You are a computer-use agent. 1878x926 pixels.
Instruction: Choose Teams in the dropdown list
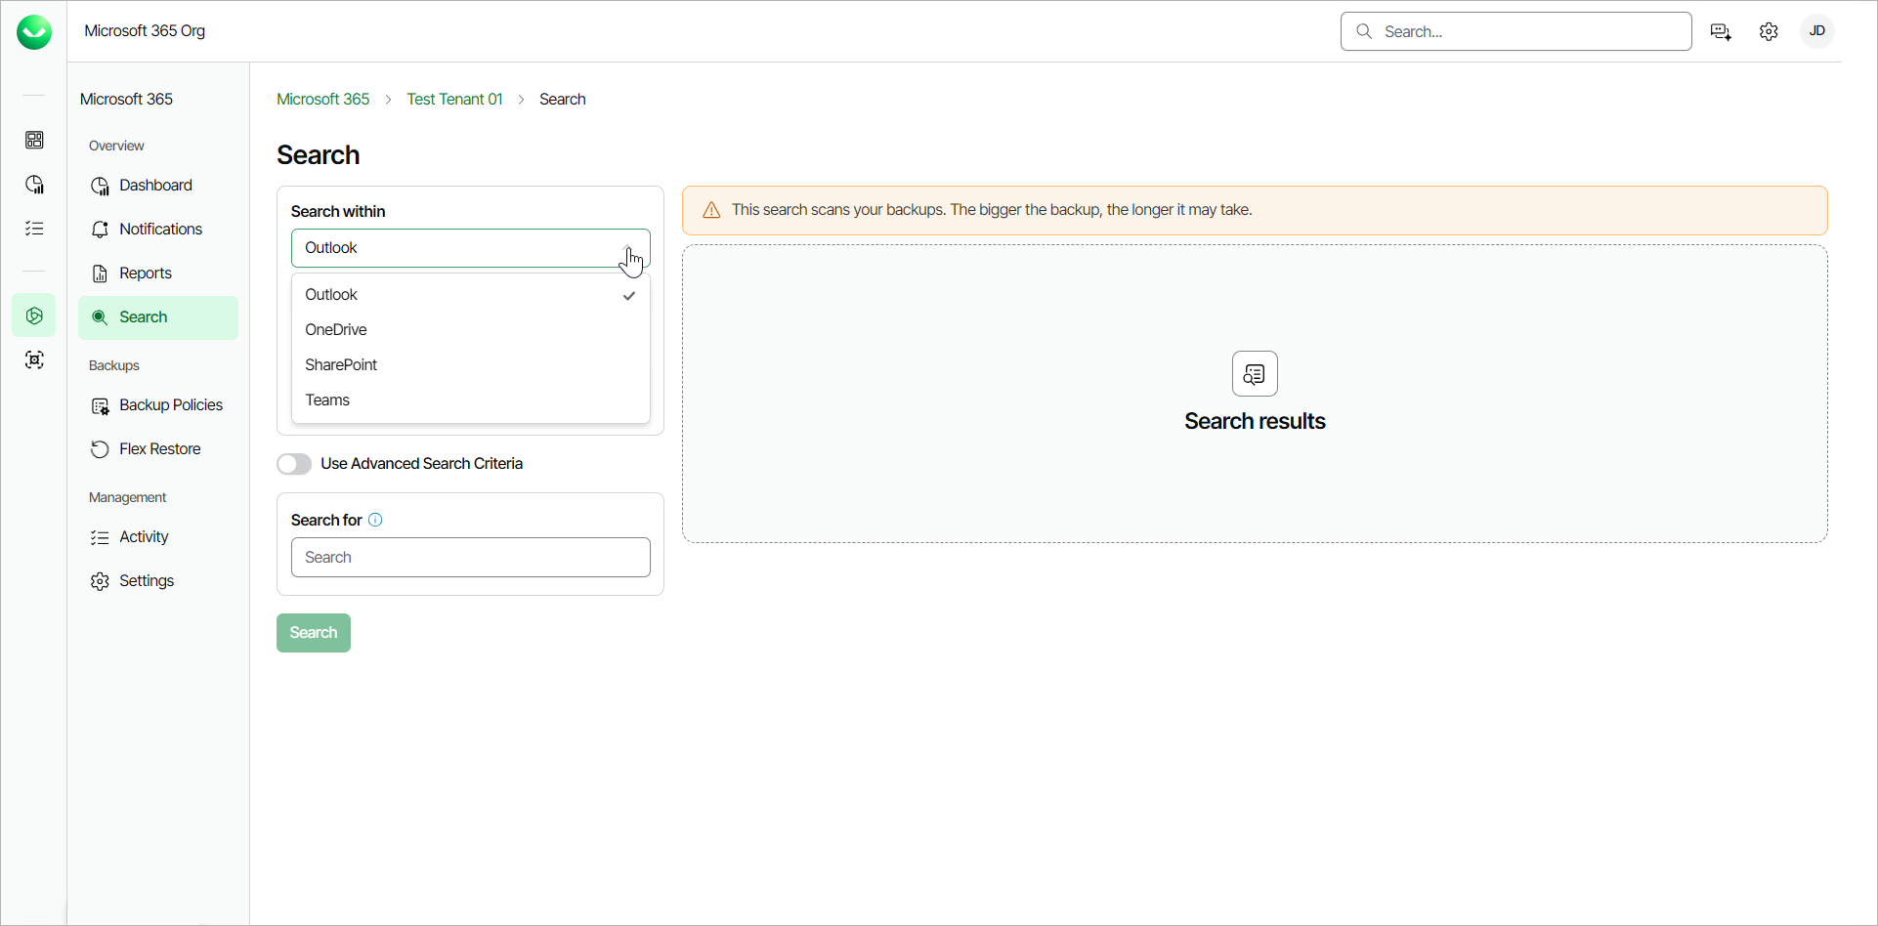point(471,400)
